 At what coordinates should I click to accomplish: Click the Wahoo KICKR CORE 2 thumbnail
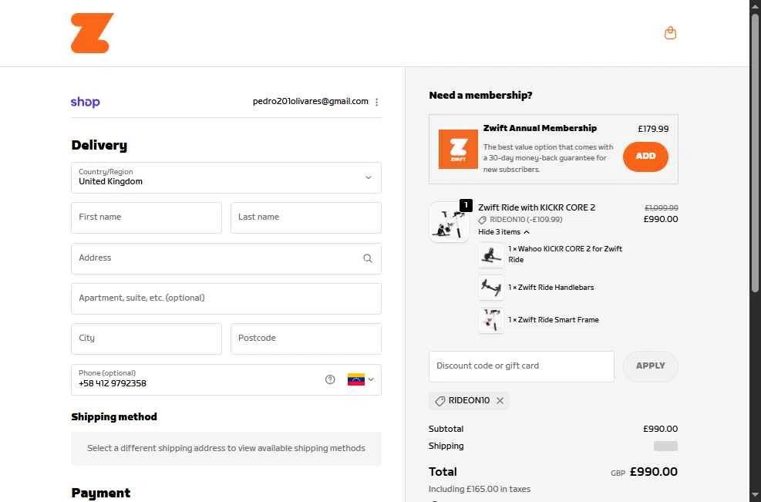click(490, 254)
